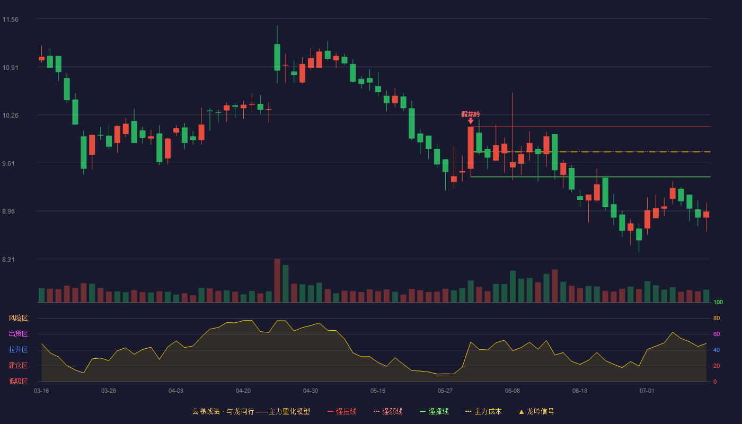Click the 假龙吟 signal arrow marker
Screen dimensions: 742x424
click(x=471, y=121)
